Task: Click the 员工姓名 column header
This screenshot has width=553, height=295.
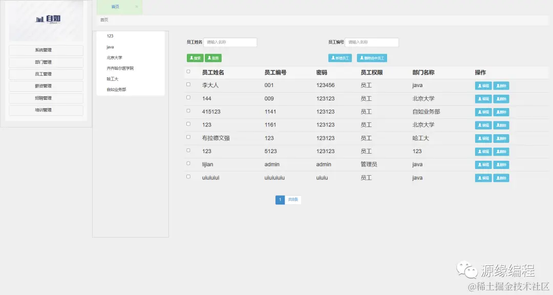Action: point(213,72)
